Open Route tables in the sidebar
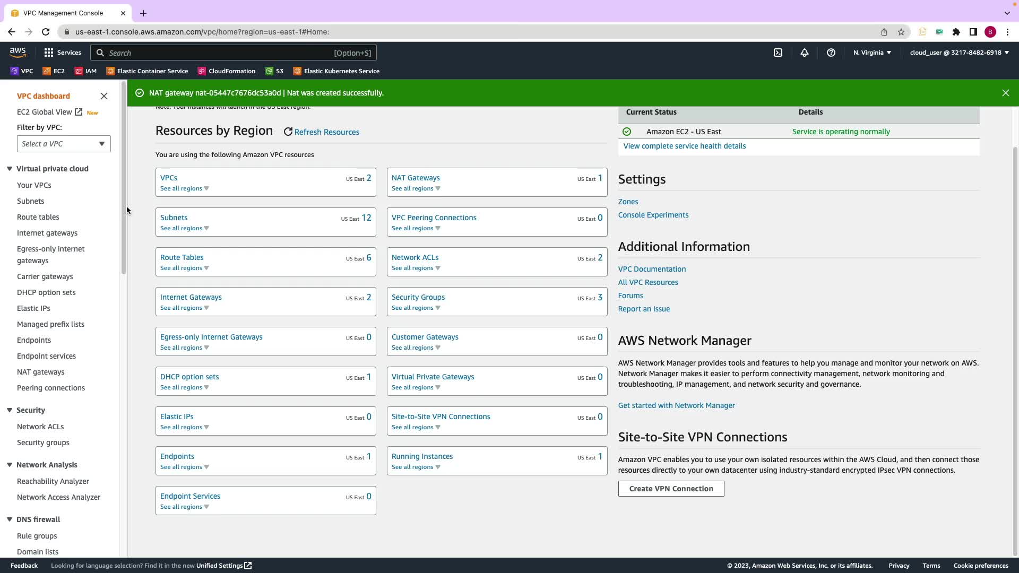 click(38, 217)
